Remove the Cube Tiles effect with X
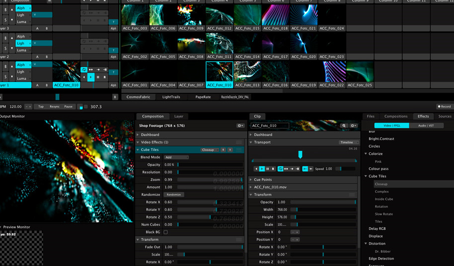The image size is (454, 266). (x=230, y=150)
